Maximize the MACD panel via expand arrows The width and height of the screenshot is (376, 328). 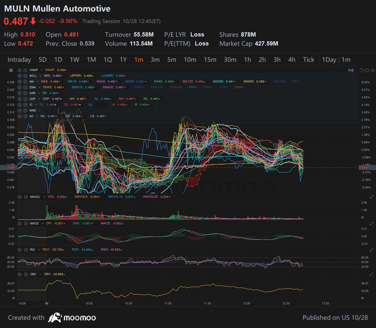(371, 224)
